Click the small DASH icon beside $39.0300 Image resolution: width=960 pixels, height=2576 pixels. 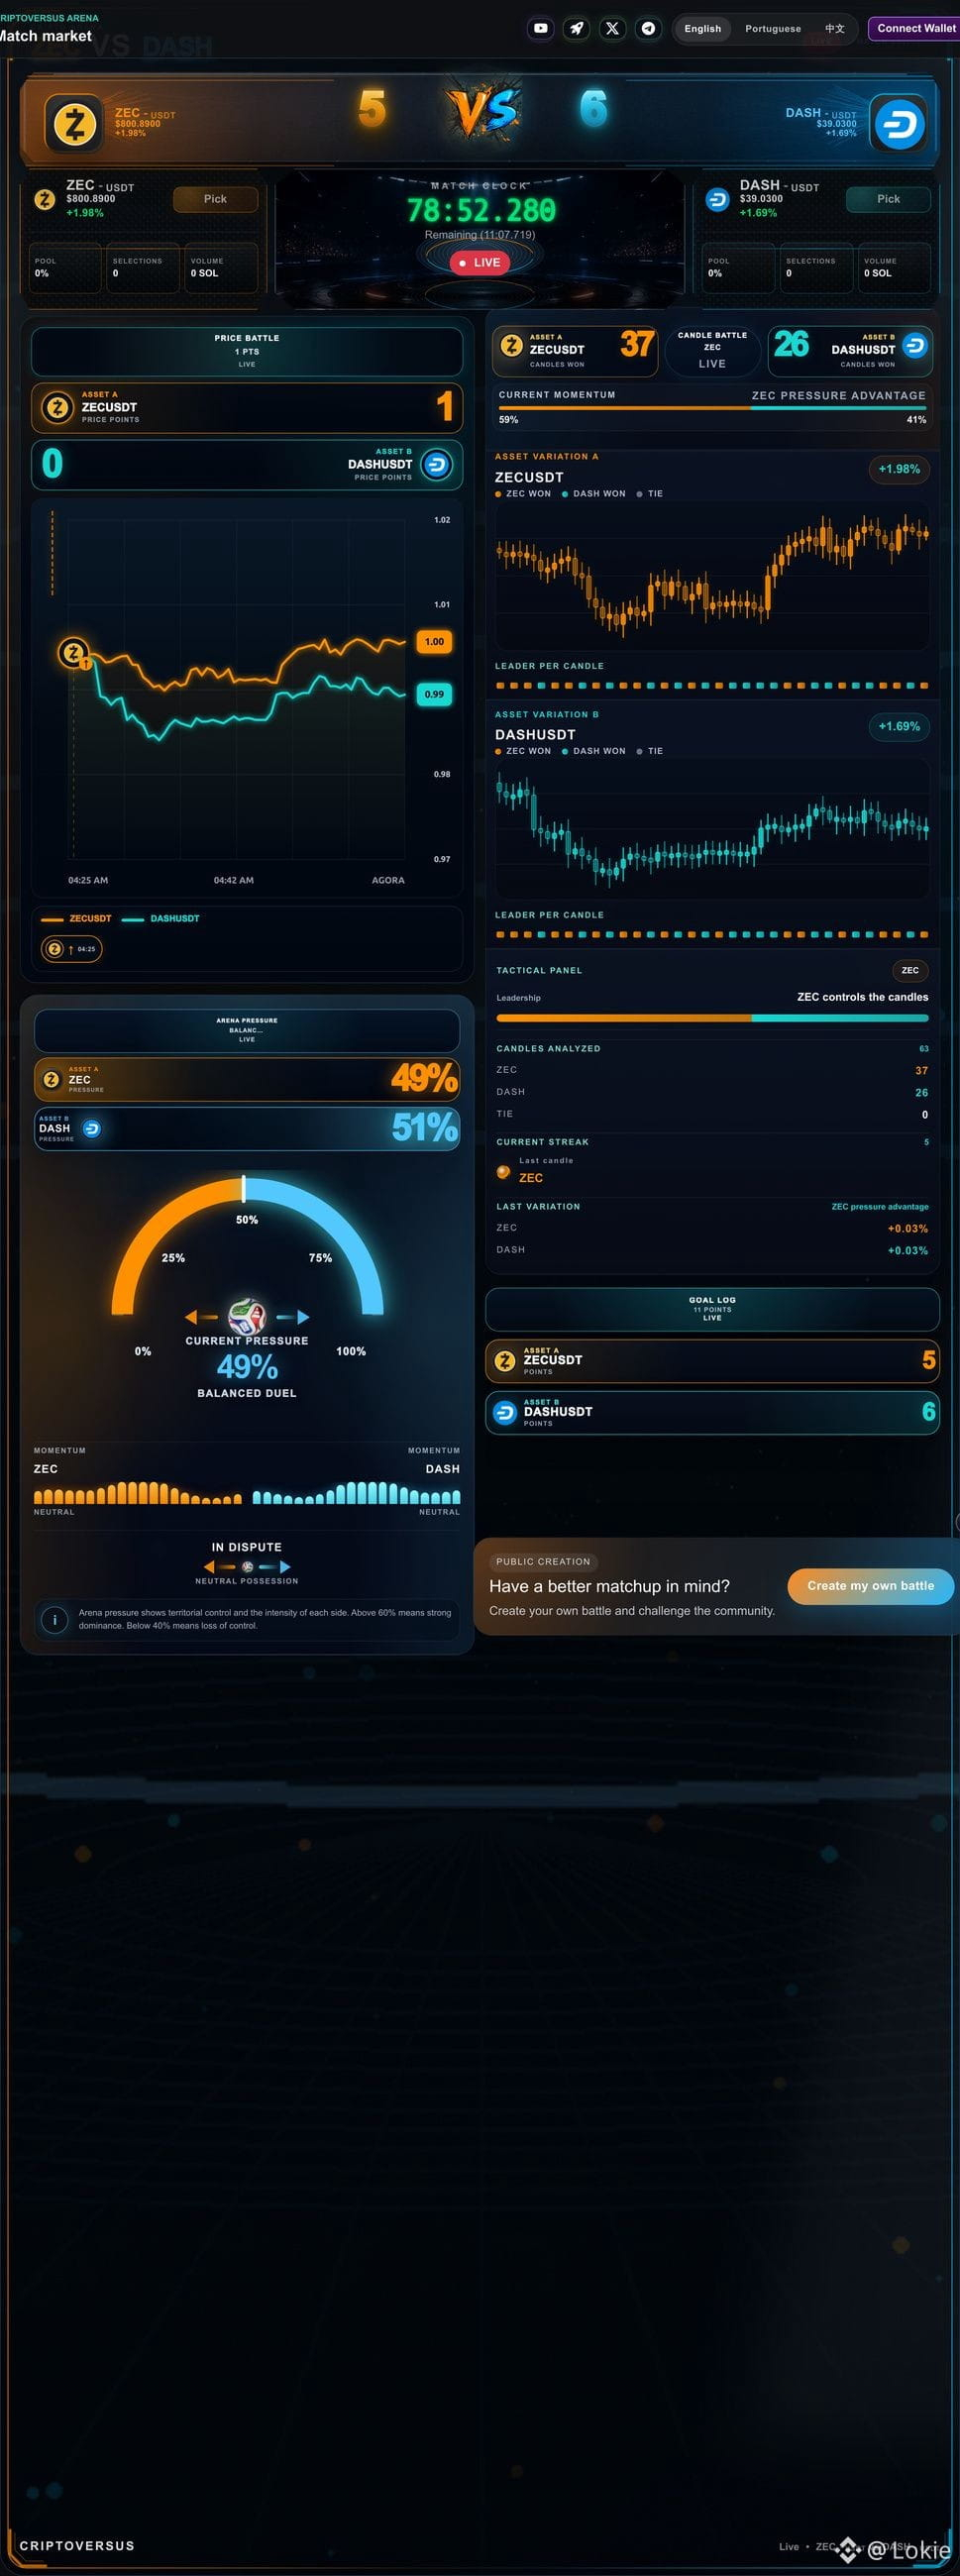pyautogui.click(x=717, y=199)
